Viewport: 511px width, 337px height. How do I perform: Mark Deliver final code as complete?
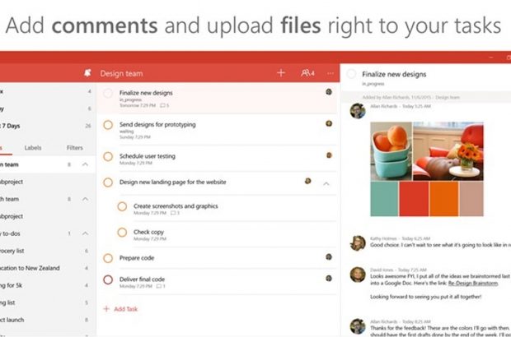click(x=108, y=279)
